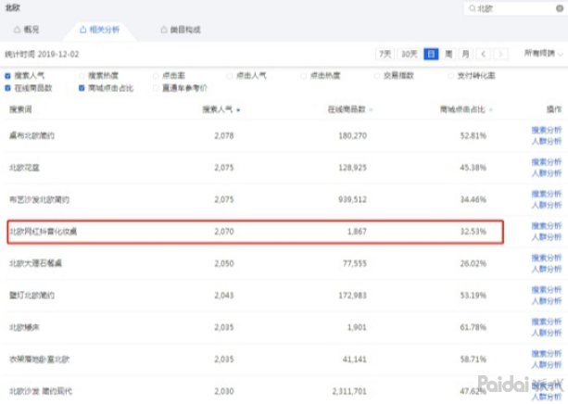The width and height of the screenshot is (568, 404).
Task: Select the 月 (month) time range
Action: [x=465, y=54]
